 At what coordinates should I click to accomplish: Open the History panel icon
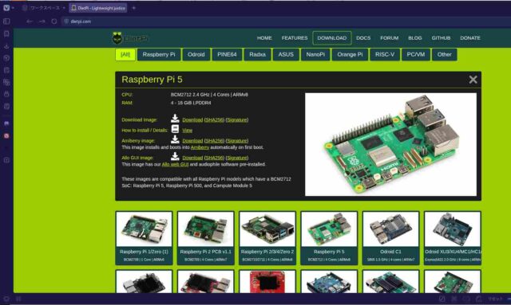click(x=6, y=58)
